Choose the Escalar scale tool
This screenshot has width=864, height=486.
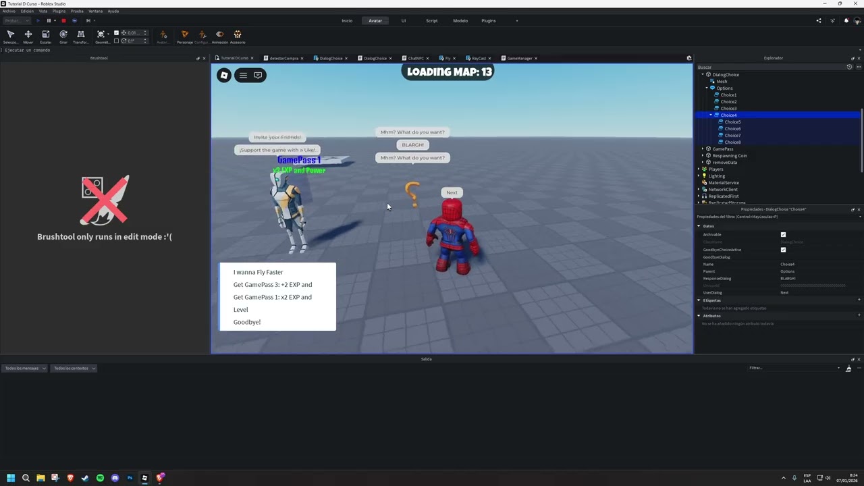tap(46, 36)
